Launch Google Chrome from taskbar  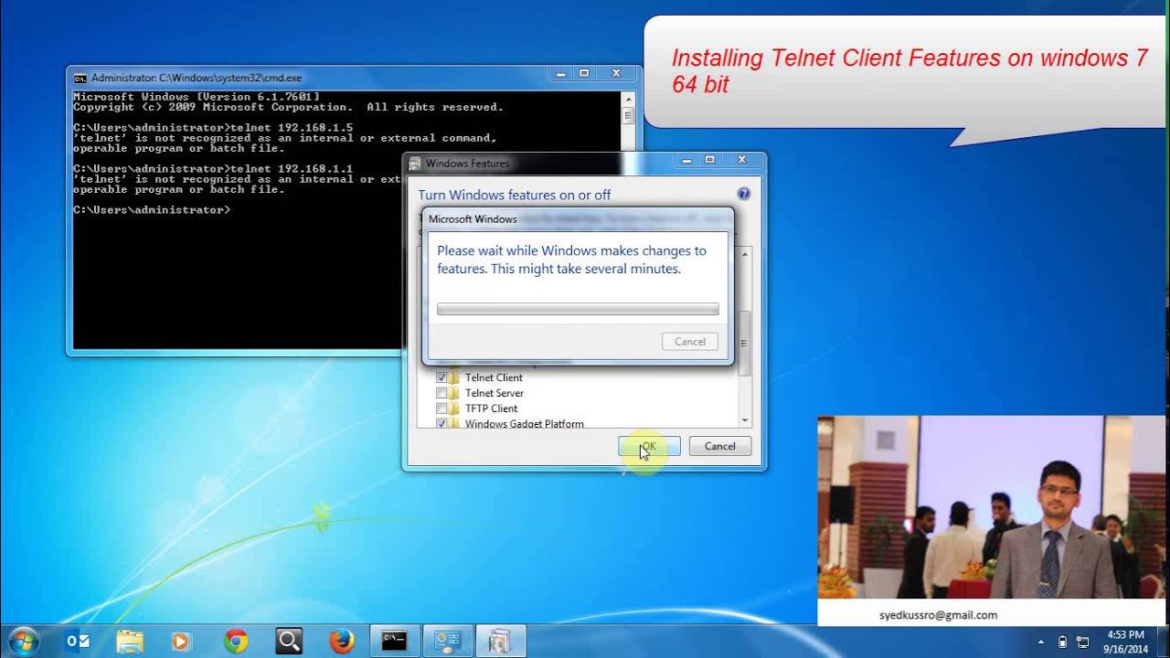236,642
